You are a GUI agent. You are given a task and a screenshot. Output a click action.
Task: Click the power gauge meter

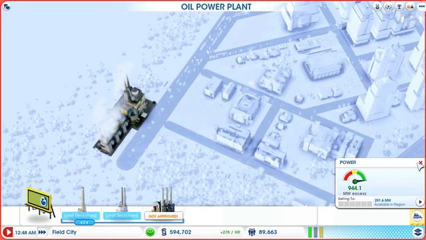click(355, 176)
